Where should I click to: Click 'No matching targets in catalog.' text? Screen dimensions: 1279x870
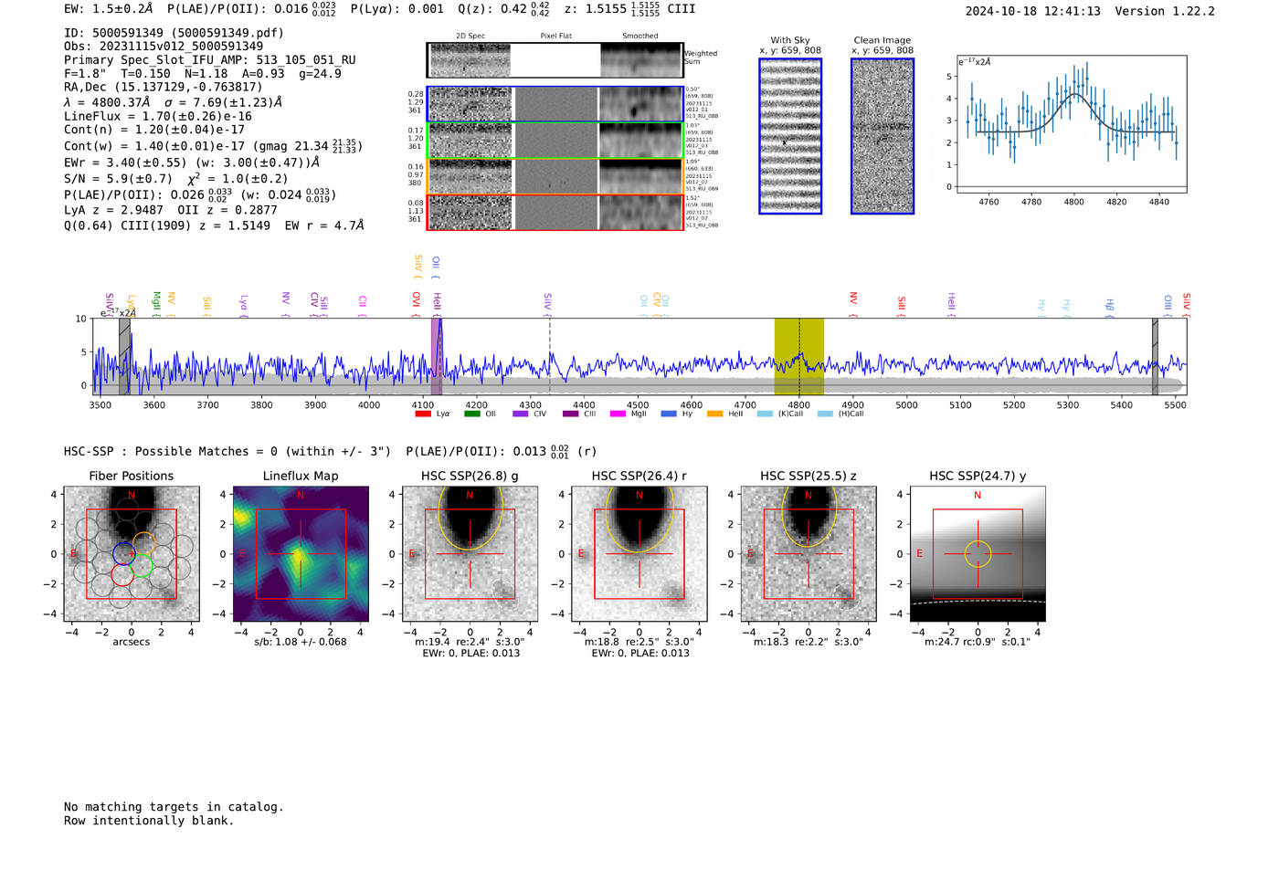pos(174,807)
